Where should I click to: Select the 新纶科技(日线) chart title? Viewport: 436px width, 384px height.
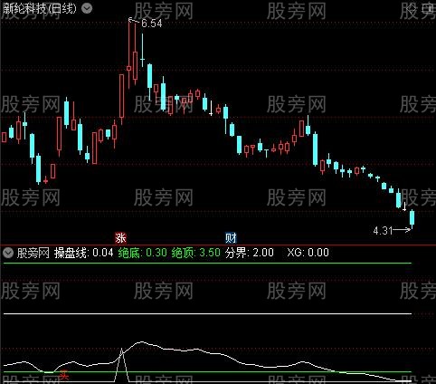point(39,8)
